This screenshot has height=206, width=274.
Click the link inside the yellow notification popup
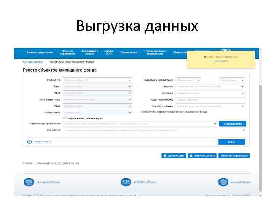click(x=221, y=61)
